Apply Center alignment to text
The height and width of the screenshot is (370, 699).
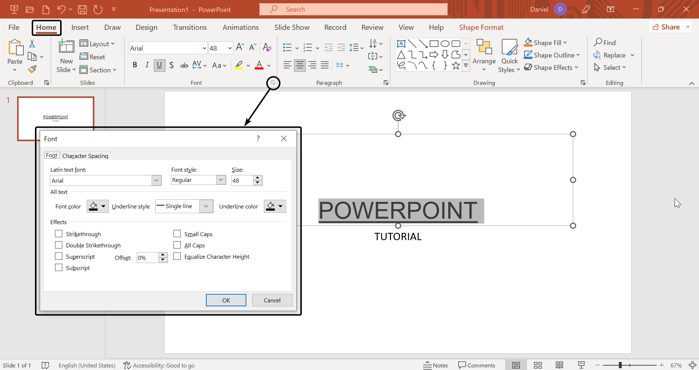tap(300, 65)
